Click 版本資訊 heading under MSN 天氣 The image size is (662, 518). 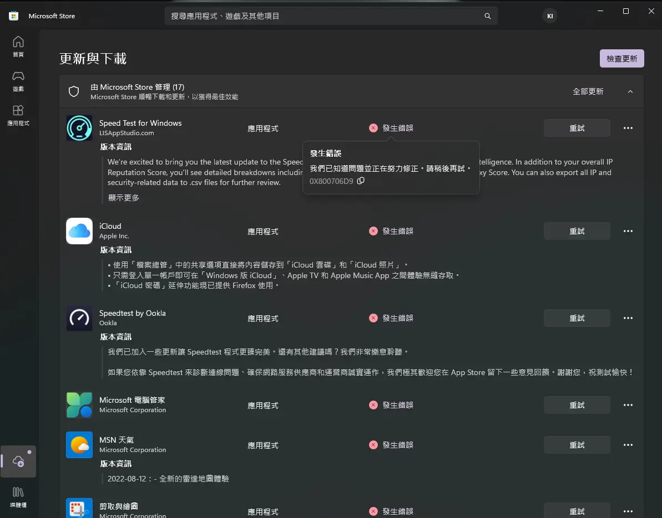[x=115, y=464]
